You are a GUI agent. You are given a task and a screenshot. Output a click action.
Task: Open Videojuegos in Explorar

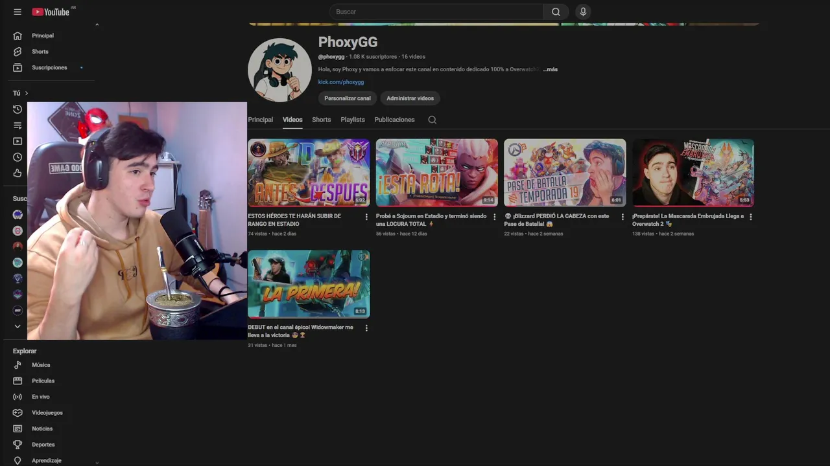(x=49, y=412)
